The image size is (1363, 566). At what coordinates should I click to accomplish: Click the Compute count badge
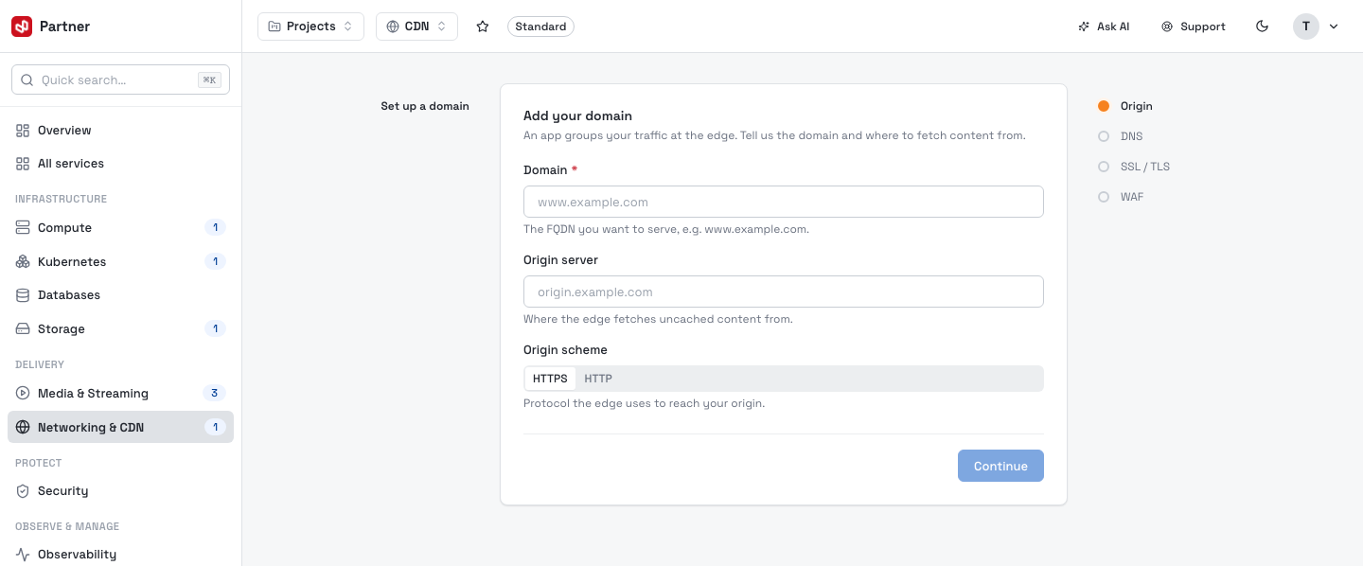(215, 228)
